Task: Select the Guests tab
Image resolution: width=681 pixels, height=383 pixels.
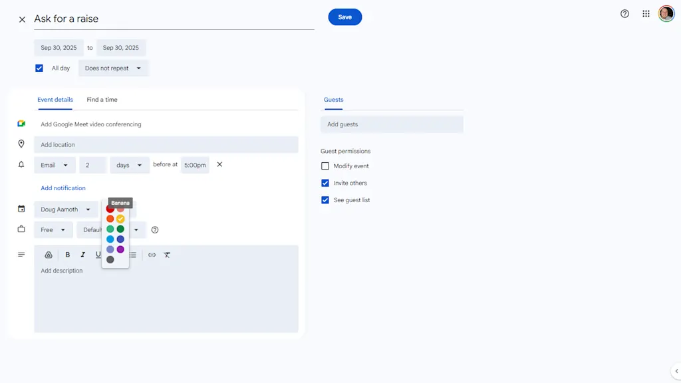Action: pos(333,100)
